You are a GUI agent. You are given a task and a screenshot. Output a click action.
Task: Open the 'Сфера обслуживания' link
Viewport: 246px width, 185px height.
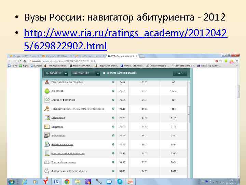coord(64,162)
